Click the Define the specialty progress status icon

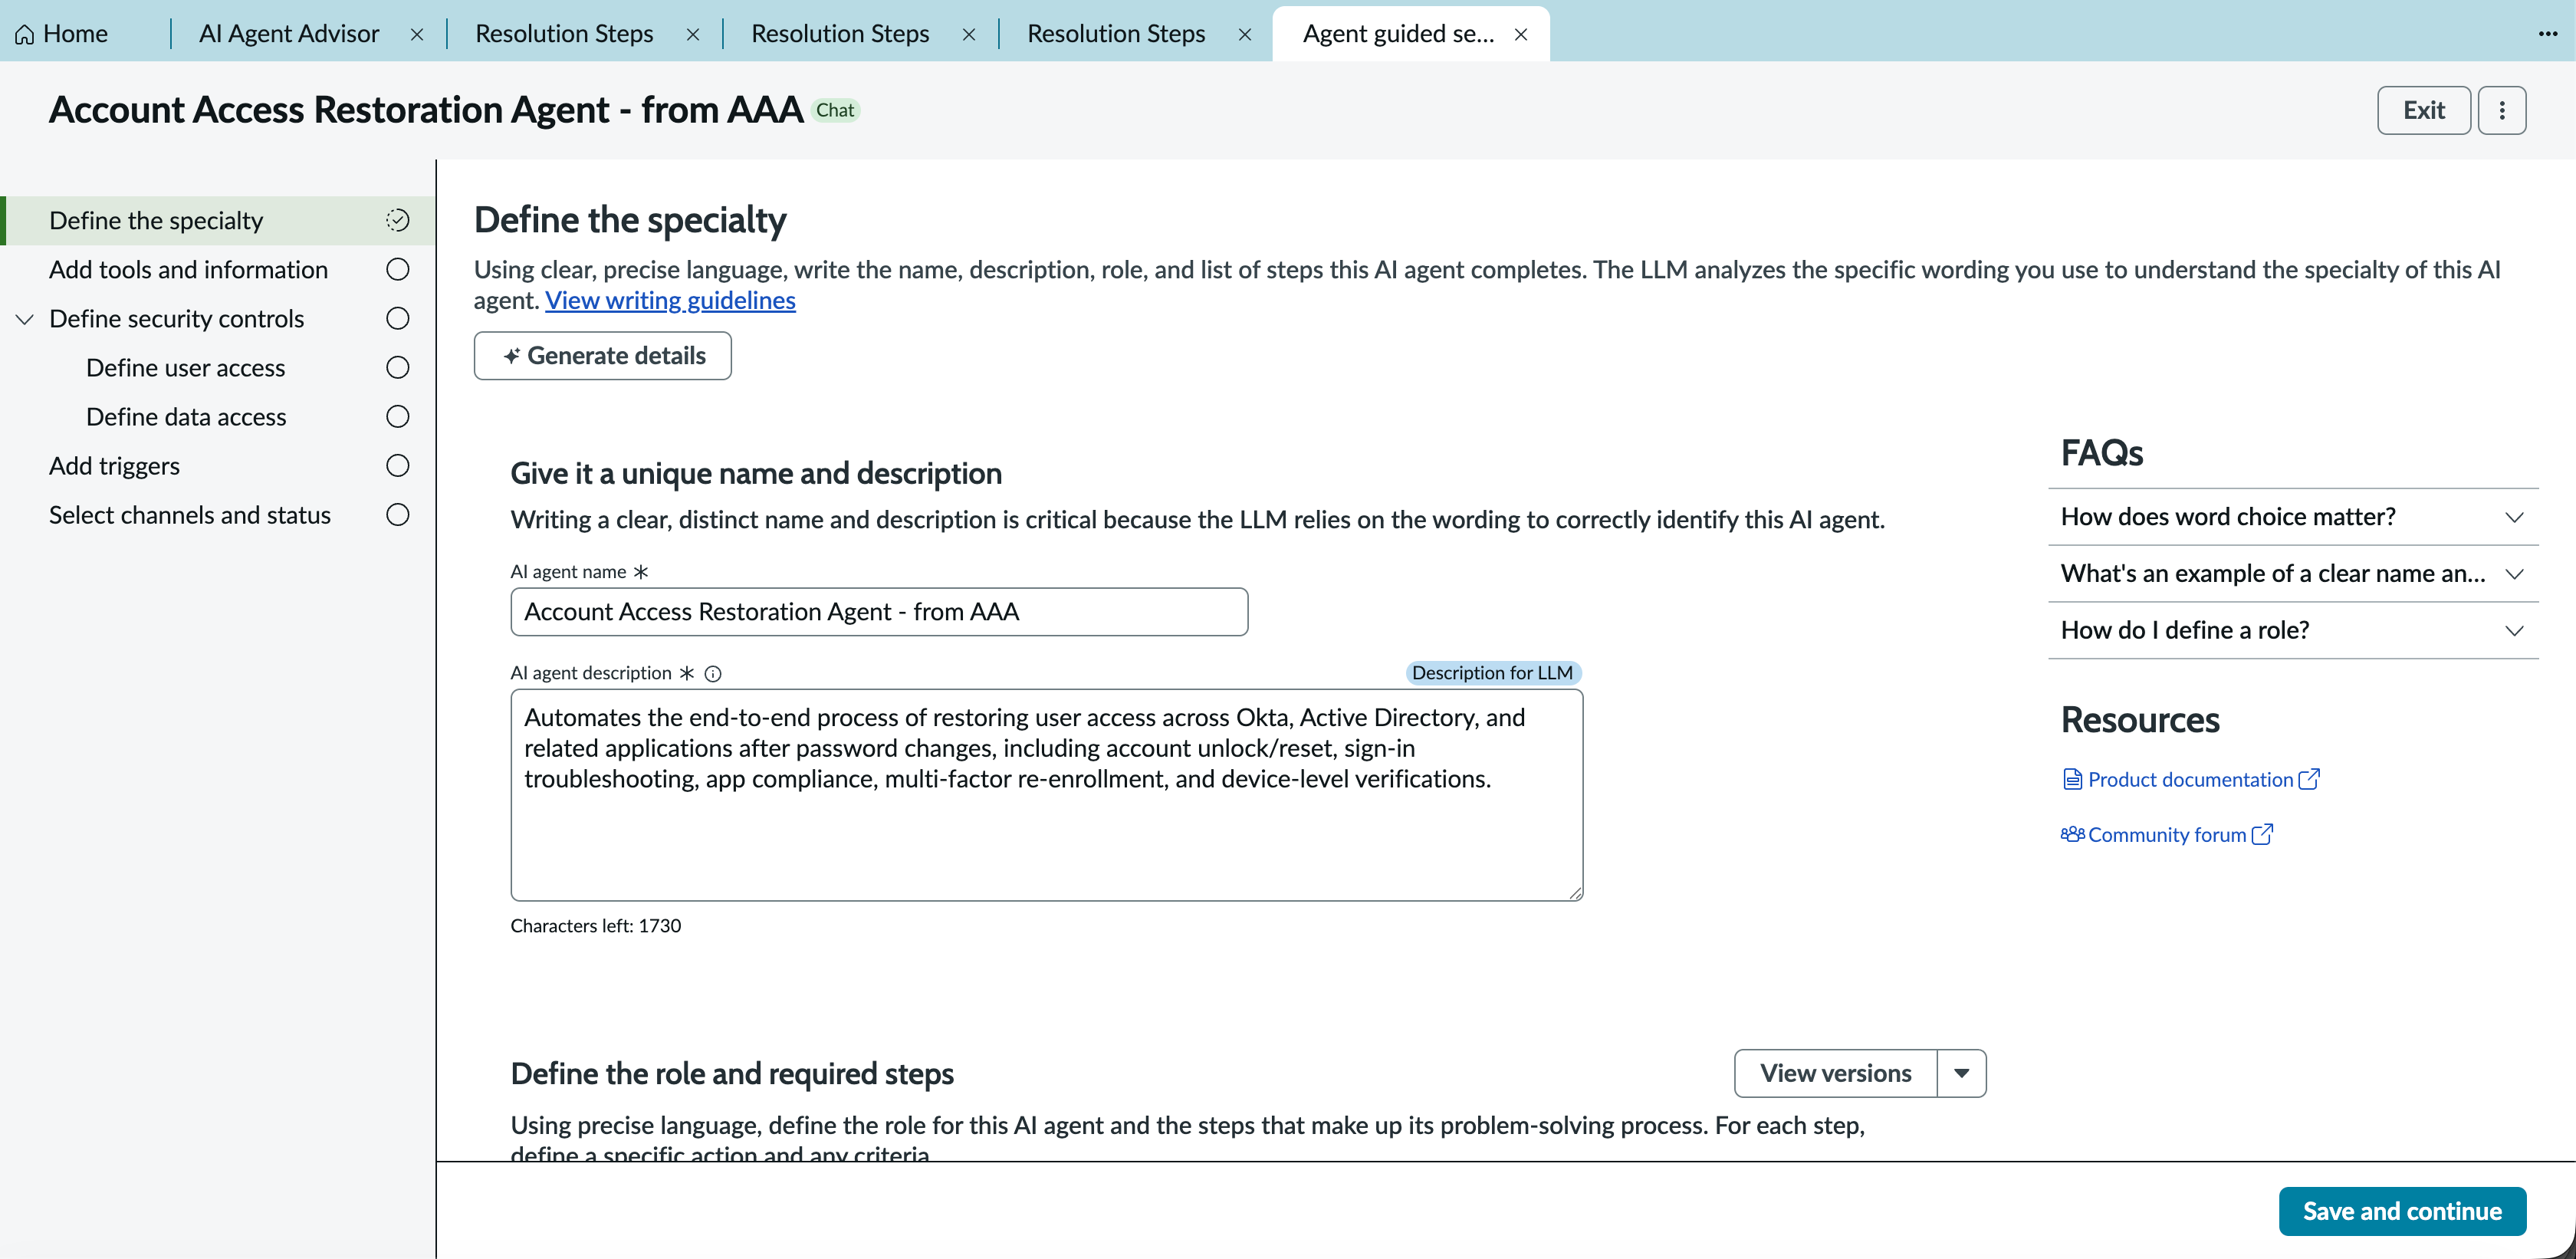coord(398,220)
